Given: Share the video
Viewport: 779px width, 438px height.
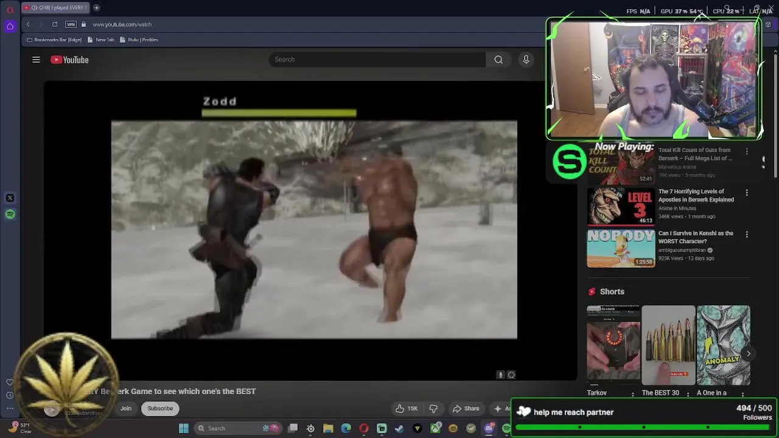Looking at the screenshot, I should (x=466, y=408).
